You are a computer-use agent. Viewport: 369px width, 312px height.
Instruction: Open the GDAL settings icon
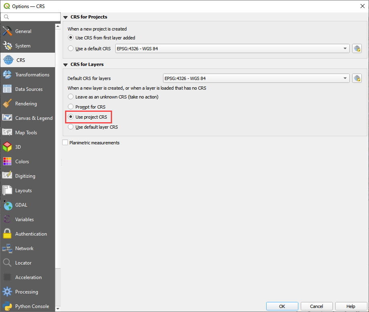click(x=7, y=205)
